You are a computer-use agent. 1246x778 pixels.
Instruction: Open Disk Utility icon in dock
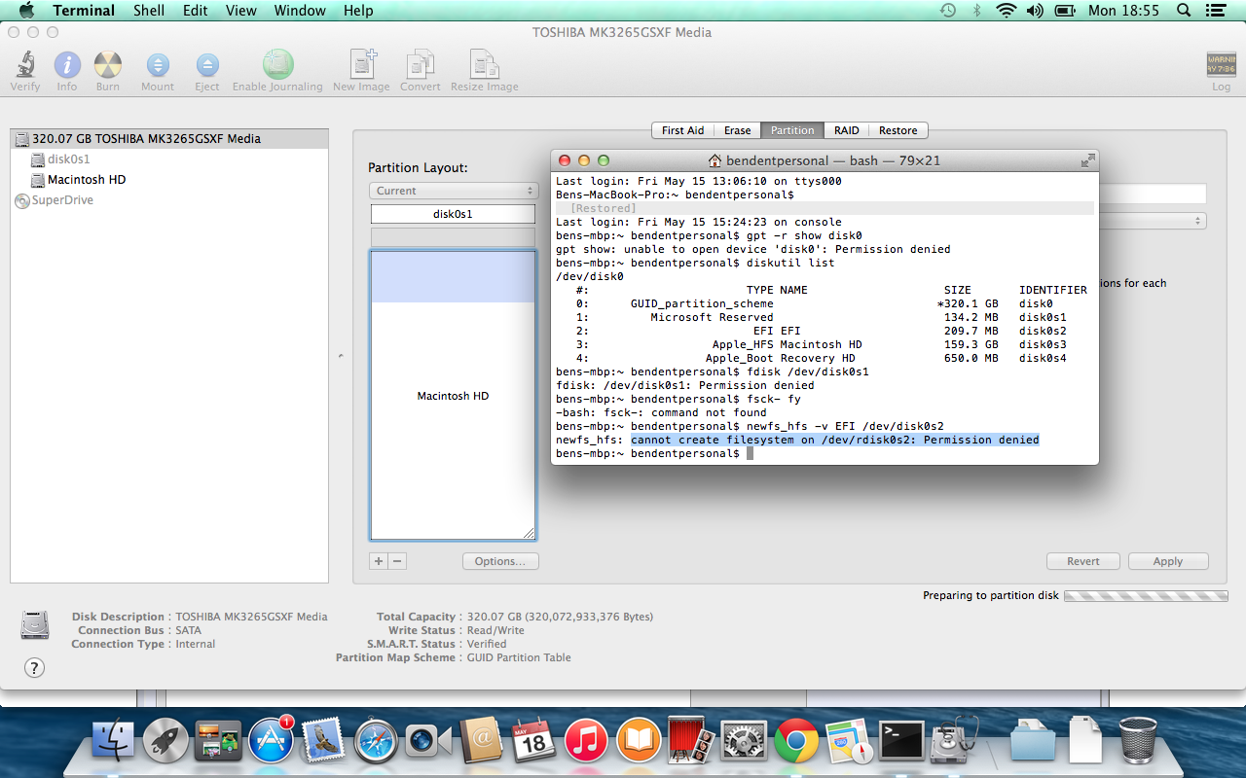click(953, 742)
